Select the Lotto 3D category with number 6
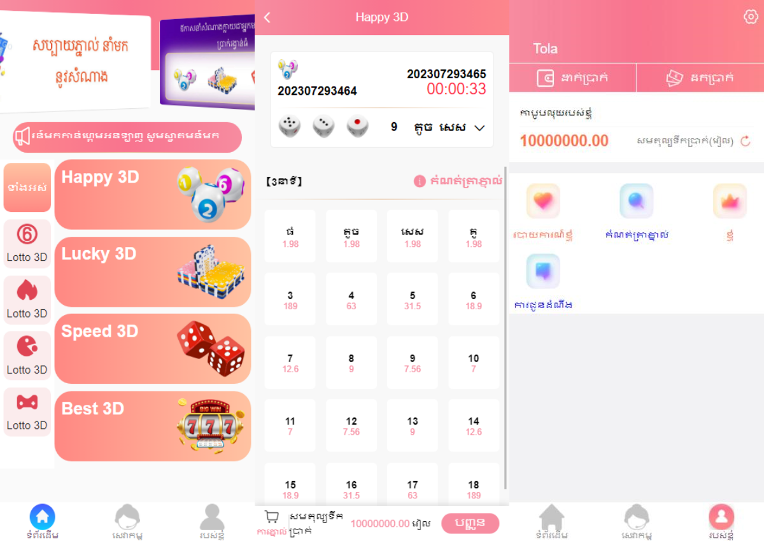Viewport: 764px width, 541px height. pos(27,243)
